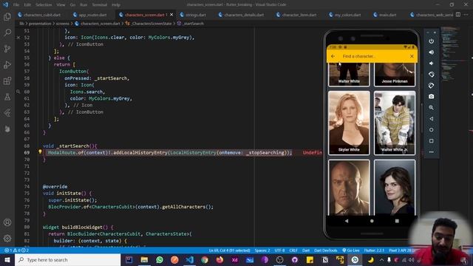This screenshot has height=266, width=473.
Task: Click Flutter: 2.2.1 in status bar
Action: tap(374, 250)
